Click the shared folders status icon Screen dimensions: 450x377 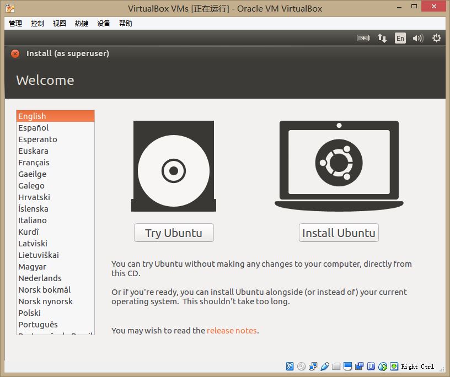(x=336, y=367)
